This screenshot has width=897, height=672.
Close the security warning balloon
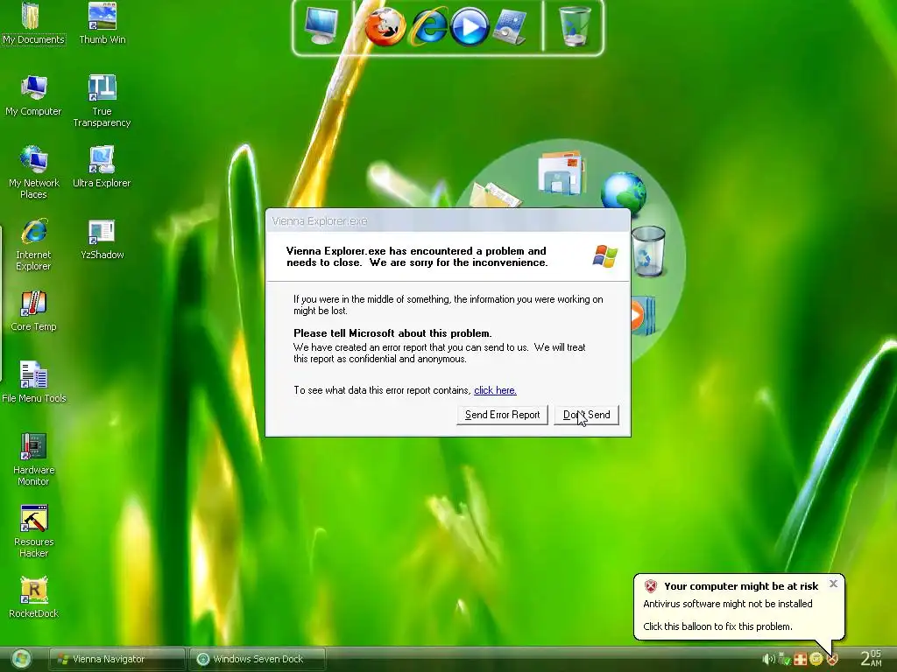pos(833,584)
